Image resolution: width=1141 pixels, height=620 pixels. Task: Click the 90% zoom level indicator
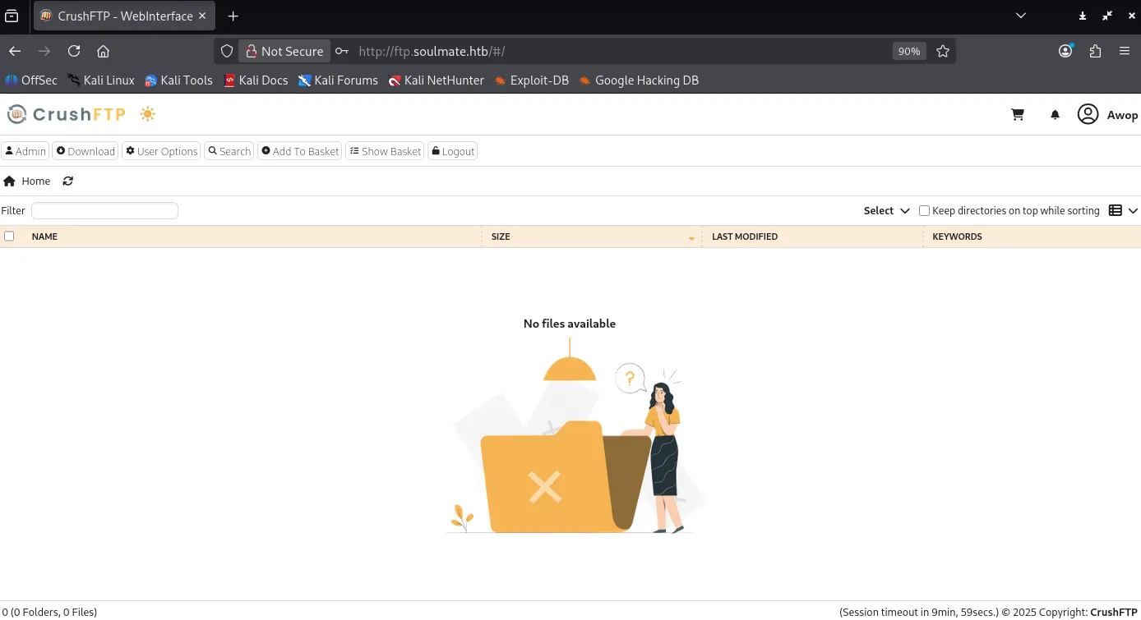coord(909,51)
